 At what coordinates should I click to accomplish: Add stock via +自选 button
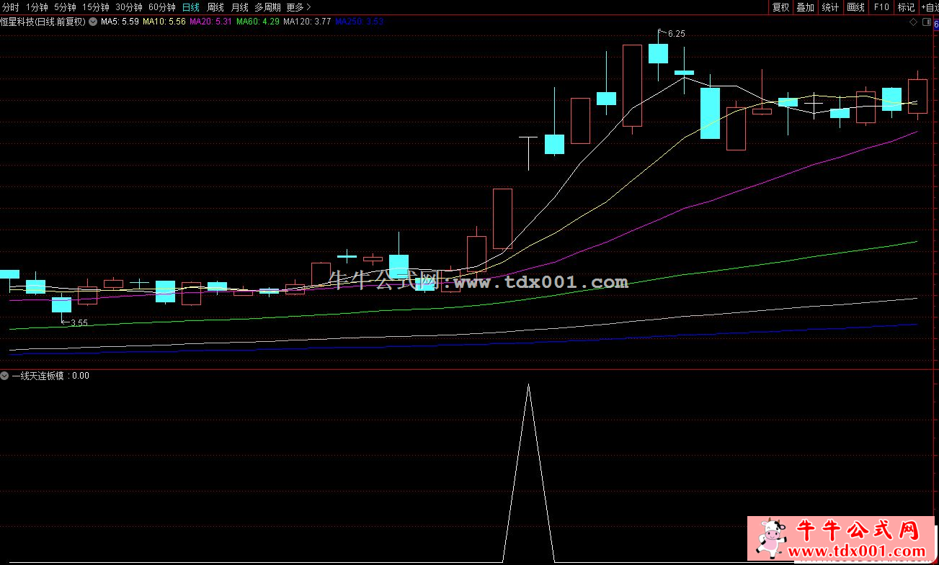[x=930, y=7]
